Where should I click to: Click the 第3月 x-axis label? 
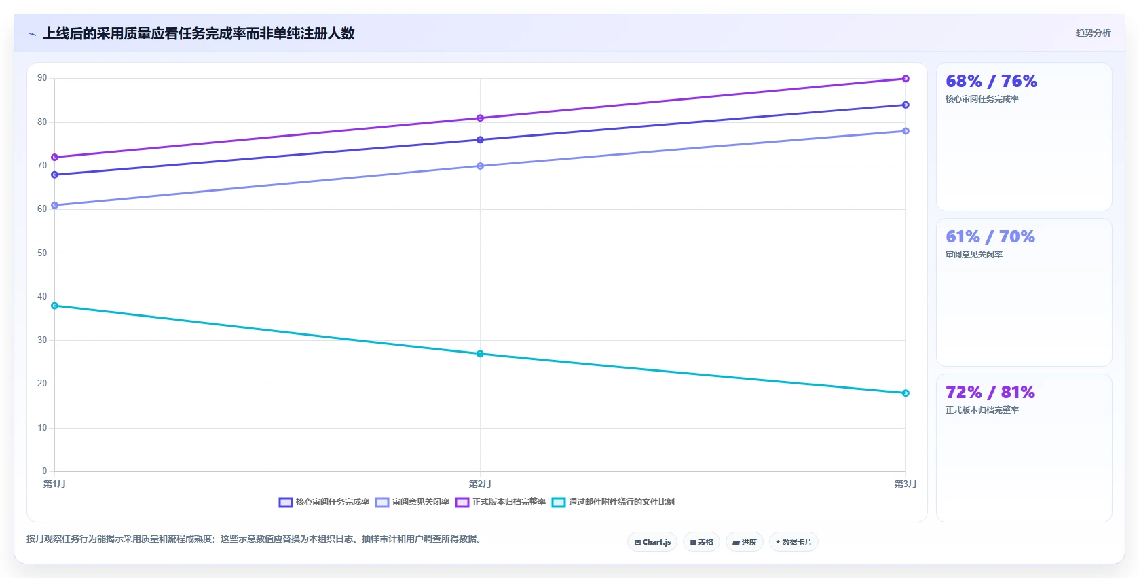(x=905, y=484)
